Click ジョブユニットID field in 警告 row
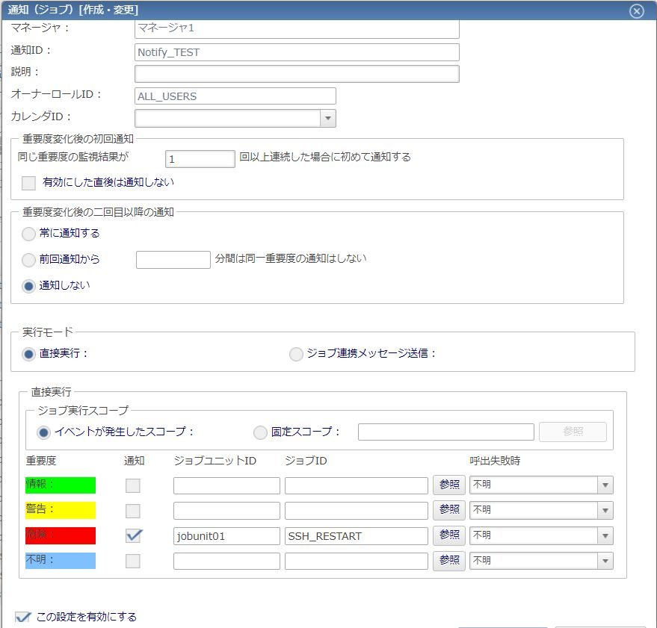 click(x=226, y=511)
